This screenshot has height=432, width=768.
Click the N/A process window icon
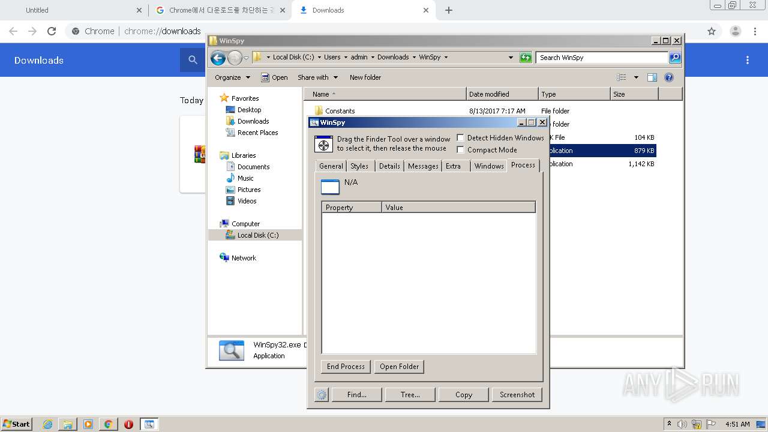tap(330, 187)
